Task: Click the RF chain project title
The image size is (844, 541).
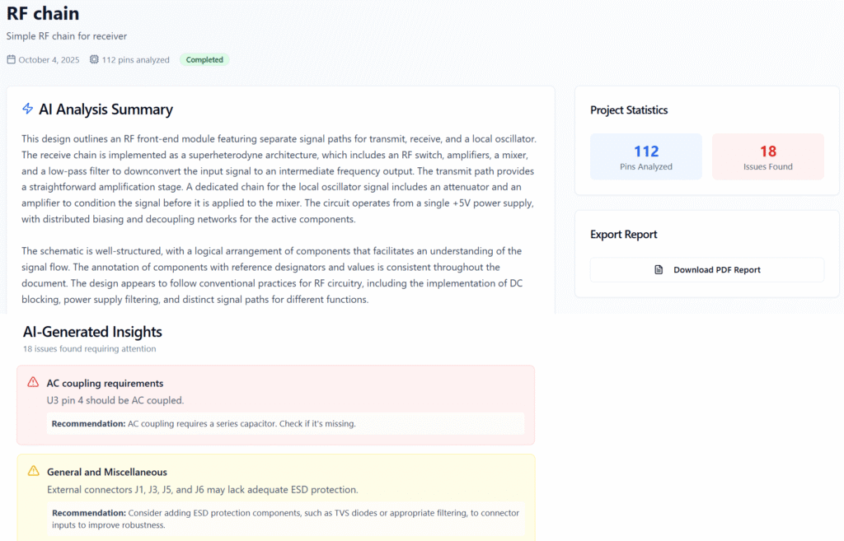Action: point(43,13)
